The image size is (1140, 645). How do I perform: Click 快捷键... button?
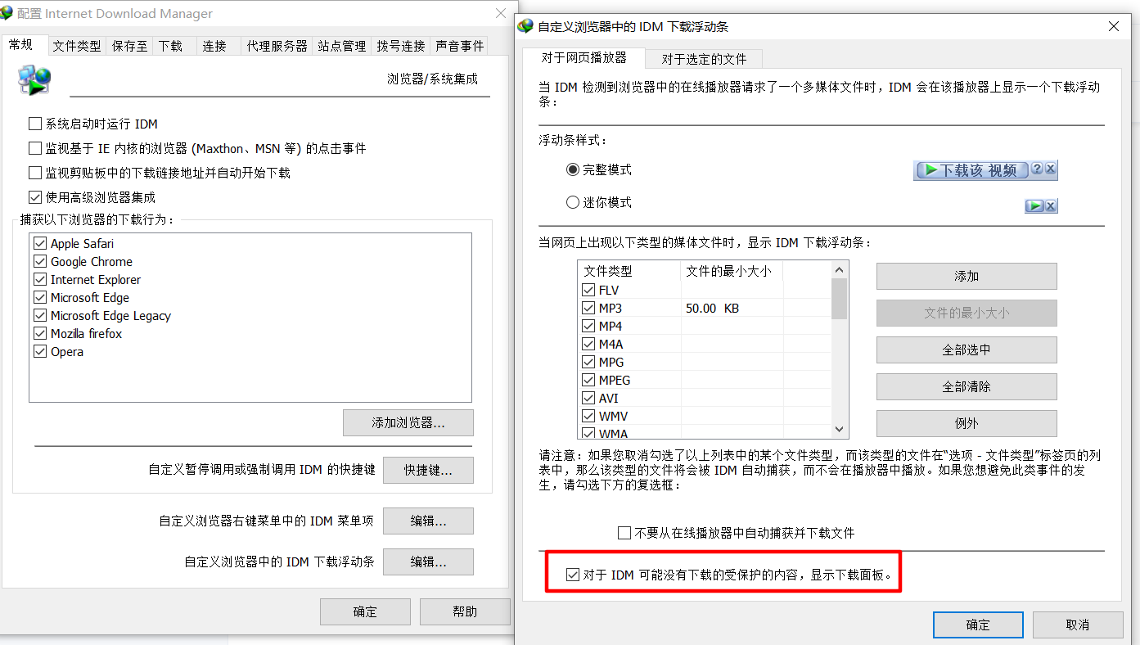428,471
